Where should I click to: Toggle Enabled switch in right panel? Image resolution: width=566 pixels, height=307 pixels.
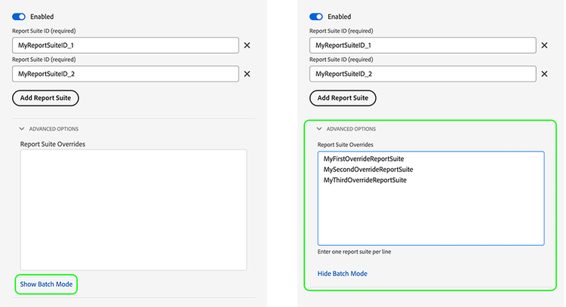(316, 17)
